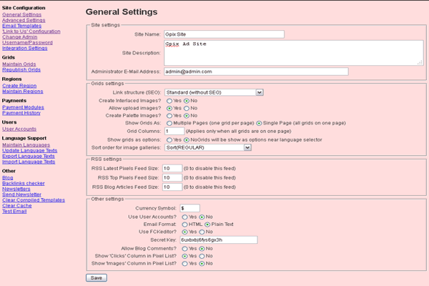The image size is (429, 286).
Task: Focus the Secret Key text field
Action: pyautogui.click(x=218, y=239)
